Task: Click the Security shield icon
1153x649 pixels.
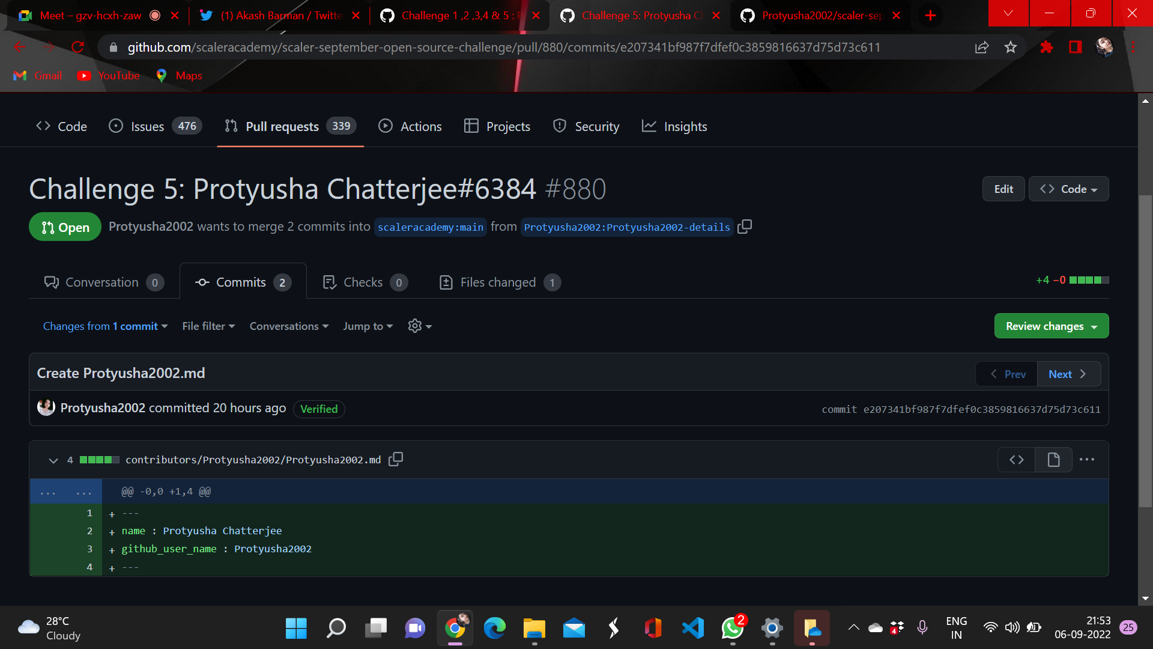Action: point(559,126)
